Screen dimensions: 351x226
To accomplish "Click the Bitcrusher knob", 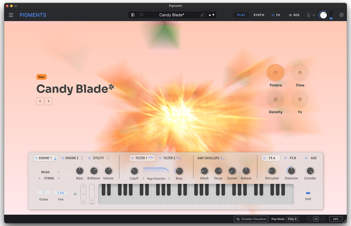I will tap(272, 171).
